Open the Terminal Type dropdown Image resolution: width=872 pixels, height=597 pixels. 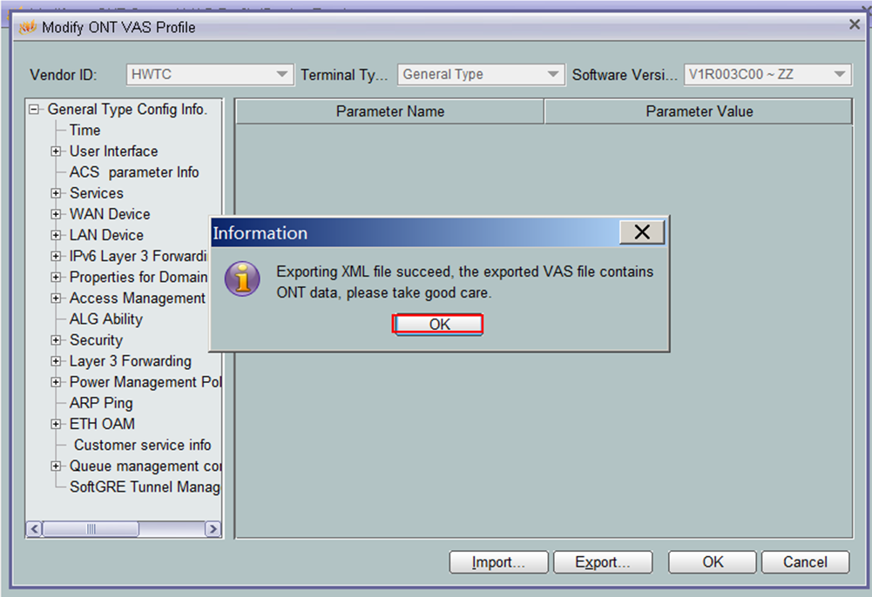click(x=553, y=75)
